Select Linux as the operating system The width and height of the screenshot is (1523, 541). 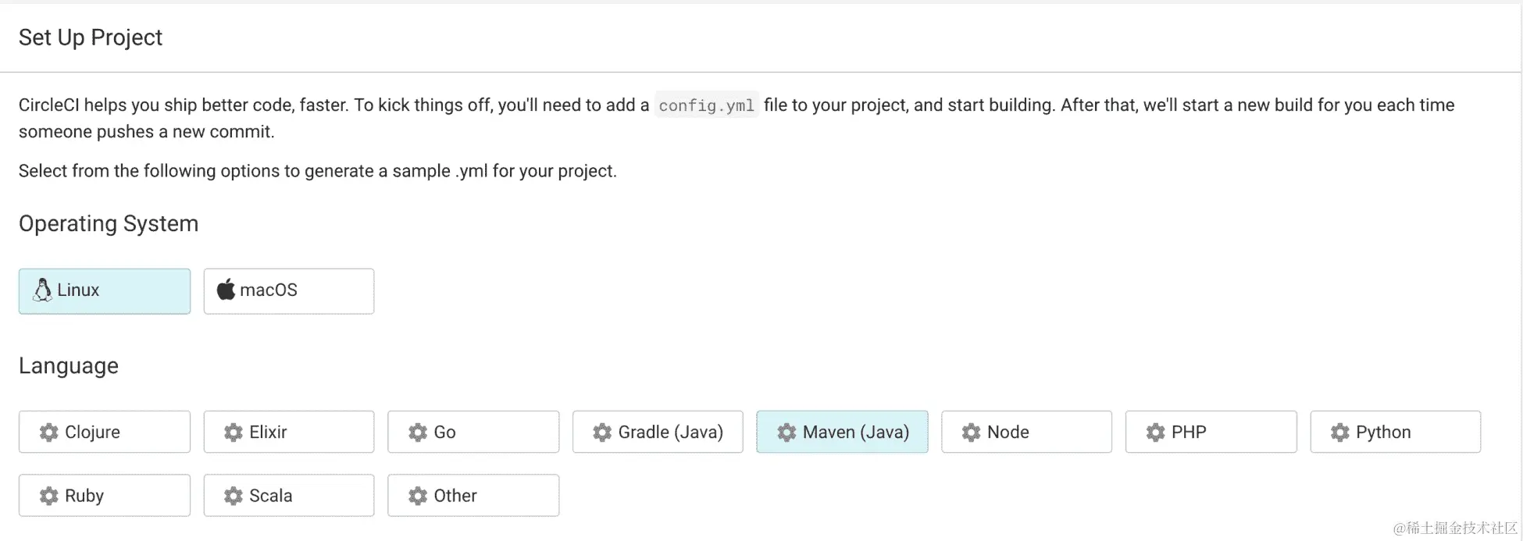[x=105, y=291]
